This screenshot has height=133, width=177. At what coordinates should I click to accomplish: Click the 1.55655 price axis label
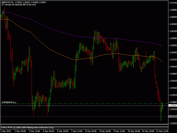point(173,45)
